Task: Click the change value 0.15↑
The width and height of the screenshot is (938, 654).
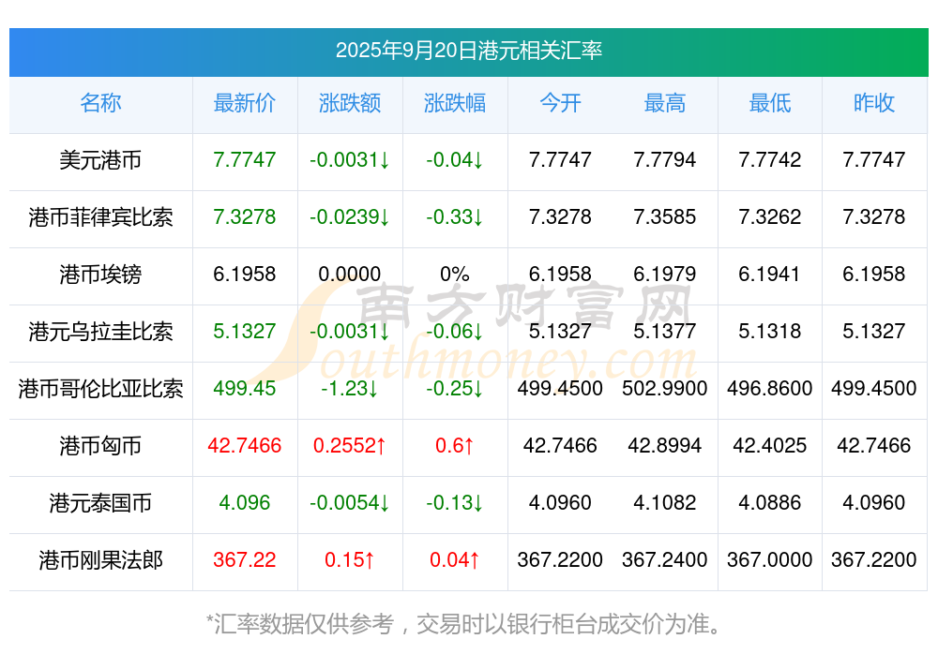Action: coord(350,560)
